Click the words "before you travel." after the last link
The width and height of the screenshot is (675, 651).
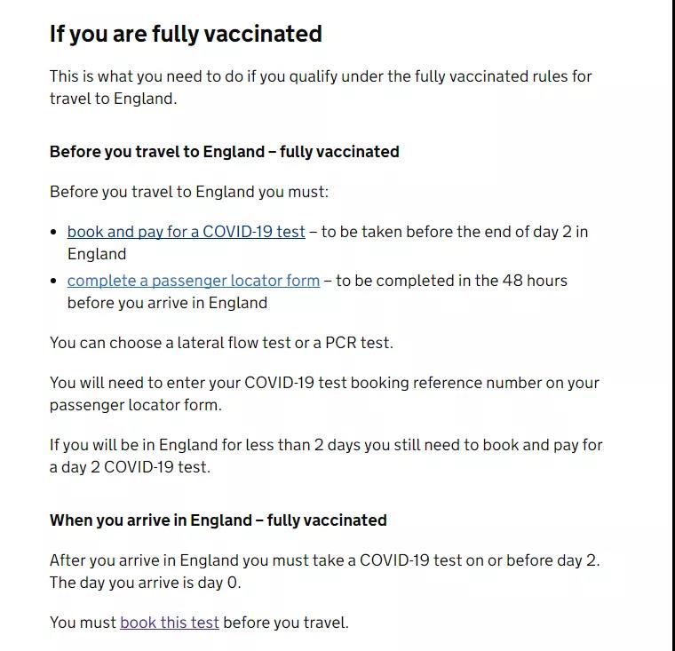click(286, 623)
